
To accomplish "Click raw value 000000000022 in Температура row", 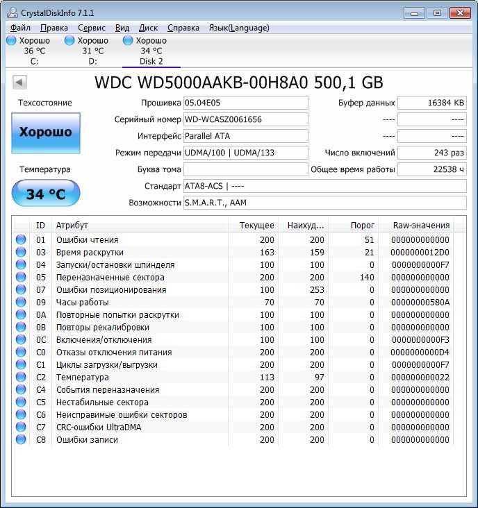I will [x=420, y=377].
